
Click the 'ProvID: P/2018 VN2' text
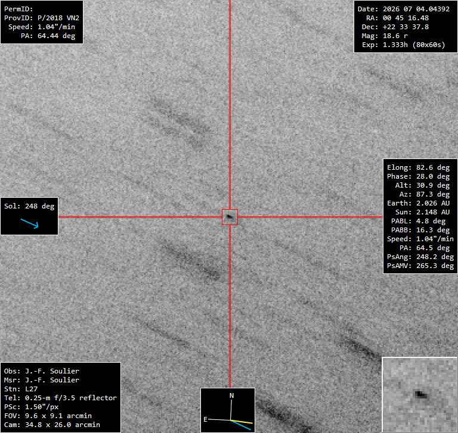click(42, 18)
